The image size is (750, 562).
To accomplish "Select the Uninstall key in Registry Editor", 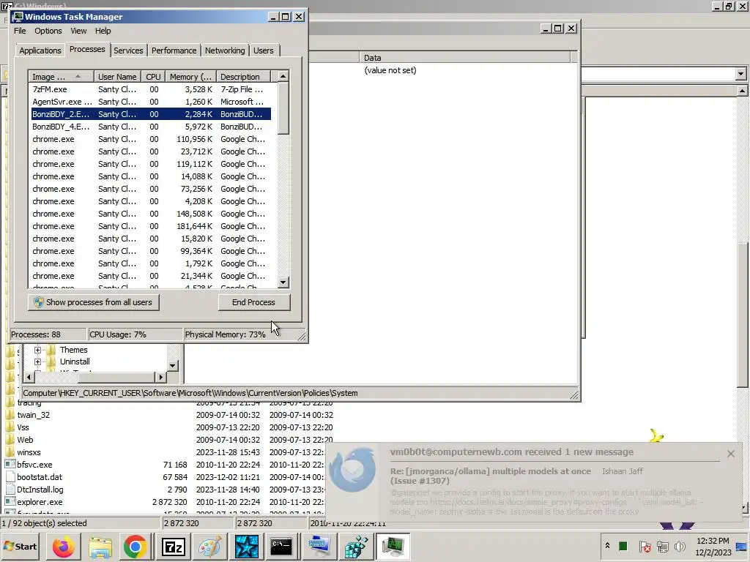I will [x=75, y=361].
